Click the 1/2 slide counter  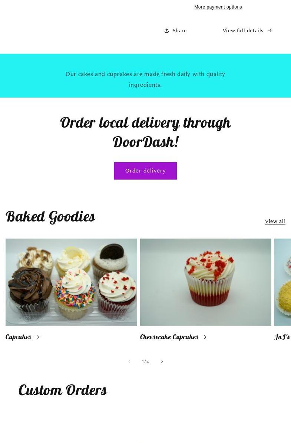click(x=145, y=361)
